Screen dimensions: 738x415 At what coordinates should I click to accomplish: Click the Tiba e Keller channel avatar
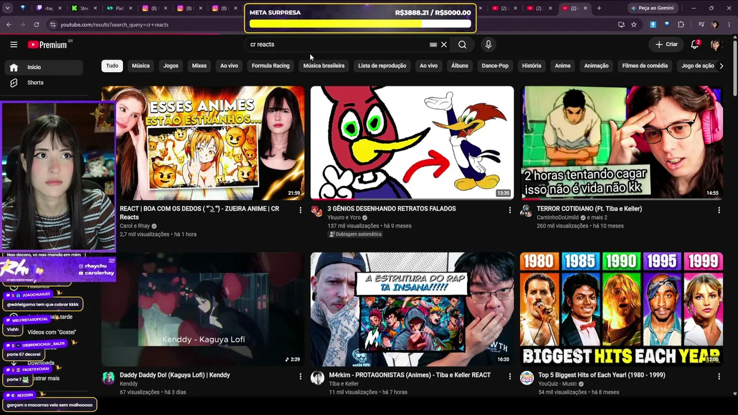point(317,378)
